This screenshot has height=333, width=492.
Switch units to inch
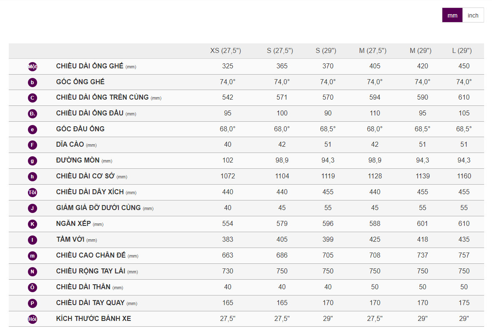pyautogui.click(x=473, y=15)
